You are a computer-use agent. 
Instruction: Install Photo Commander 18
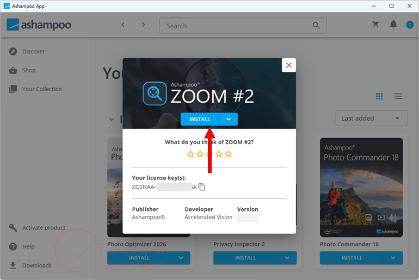click(352, 258)
